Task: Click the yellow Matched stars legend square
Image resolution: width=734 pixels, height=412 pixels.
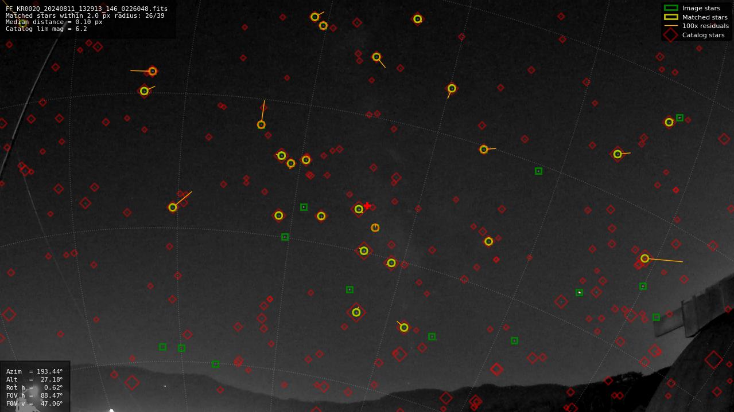Action: (671, 17)
